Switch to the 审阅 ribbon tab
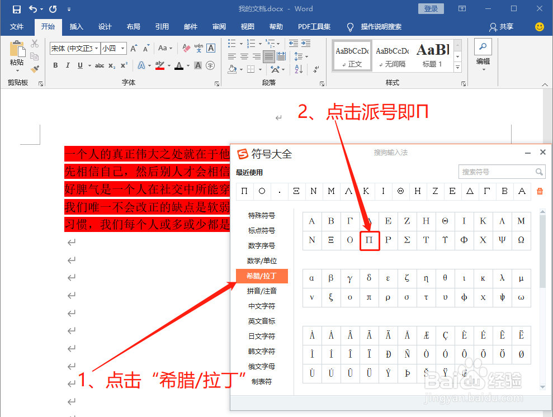The height and width of the screenshot is (417, 553). (219, 27)
